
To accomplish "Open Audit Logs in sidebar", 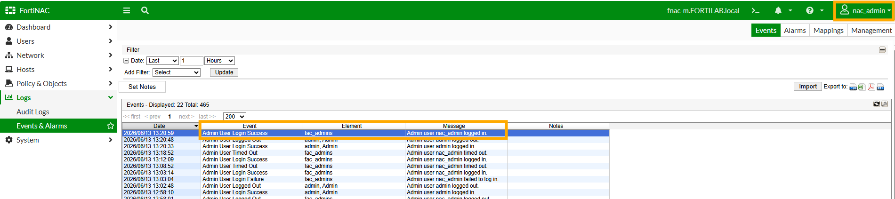I will (32, 112).
